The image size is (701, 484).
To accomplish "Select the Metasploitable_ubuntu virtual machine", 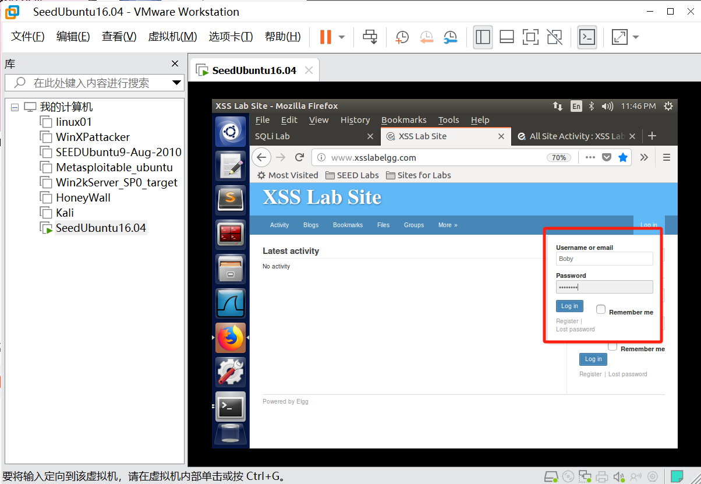I will (x=114, y=167).
